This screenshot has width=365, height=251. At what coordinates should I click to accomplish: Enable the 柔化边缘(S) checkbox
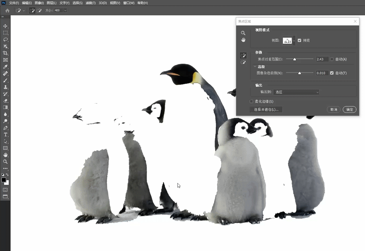pos(251,101)
